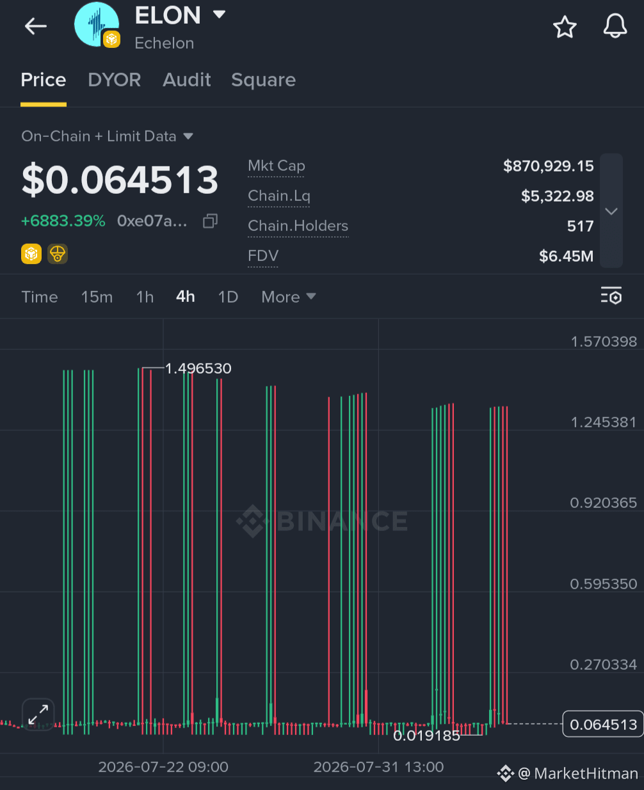Viewport: 644px width, 790px height.
Task: Tap the 2026-07-22 09:00 date label
Action: click(x=163, y=767)
